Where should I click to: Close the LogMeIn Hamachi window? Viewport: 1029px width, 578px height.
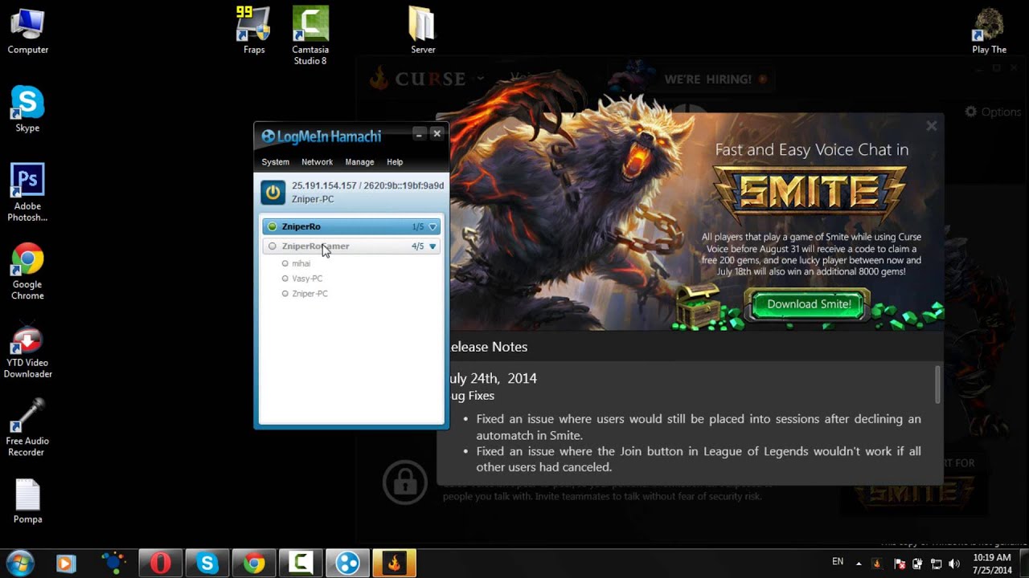tap(437, 134)
